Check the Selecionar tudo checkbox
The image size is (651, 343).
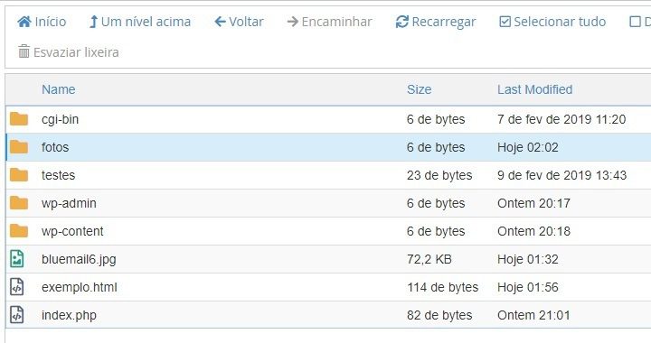[505, 22]
